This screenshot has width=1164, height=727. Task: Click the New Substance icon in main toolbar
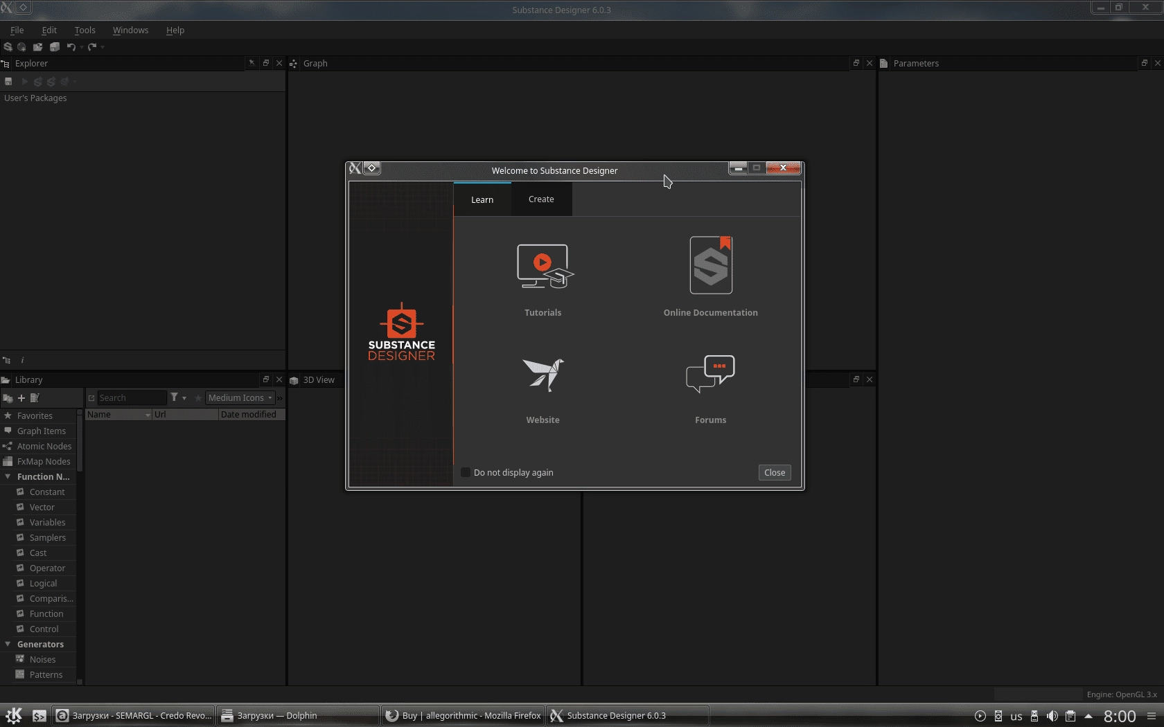(8, 47)
